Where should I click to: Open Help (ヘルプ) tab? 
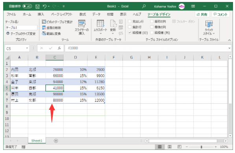coord(137,15)
